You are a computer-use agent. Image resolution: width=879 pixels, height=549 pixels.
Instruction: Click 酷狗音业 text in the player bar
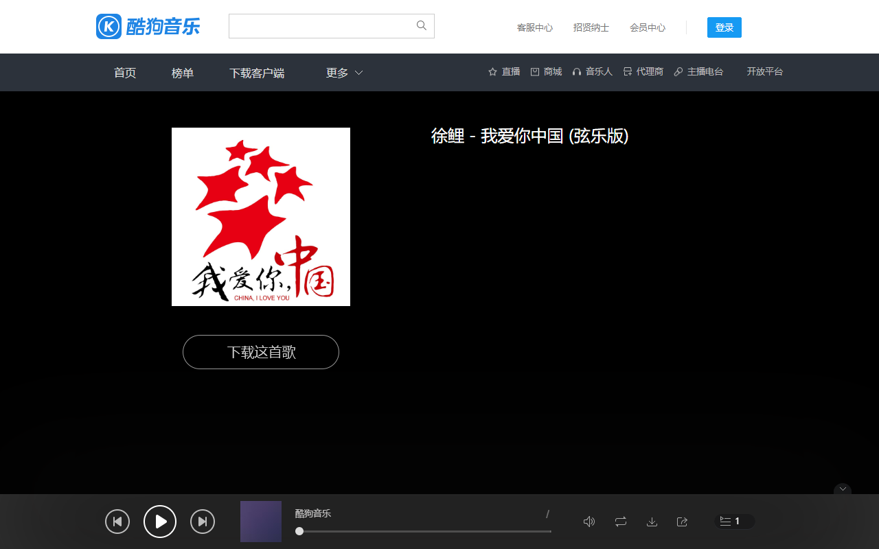(313, 513)
